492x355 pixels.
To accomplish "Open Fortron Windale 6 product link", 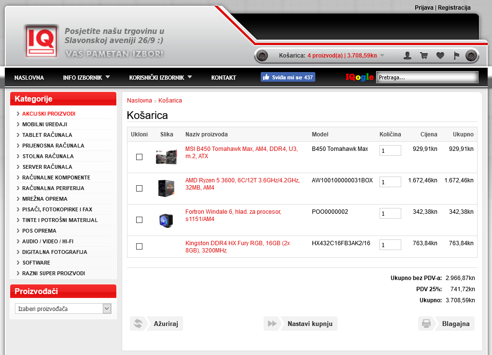I will (x=233, y=215).
